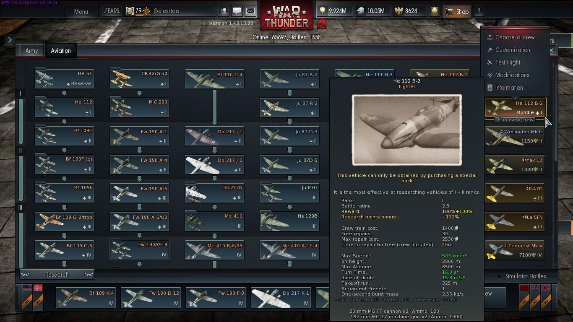Viewport: 573px width, 322px height.
Task: Select the Bf 109 K-4 crew slot
Action: [86, 297]
